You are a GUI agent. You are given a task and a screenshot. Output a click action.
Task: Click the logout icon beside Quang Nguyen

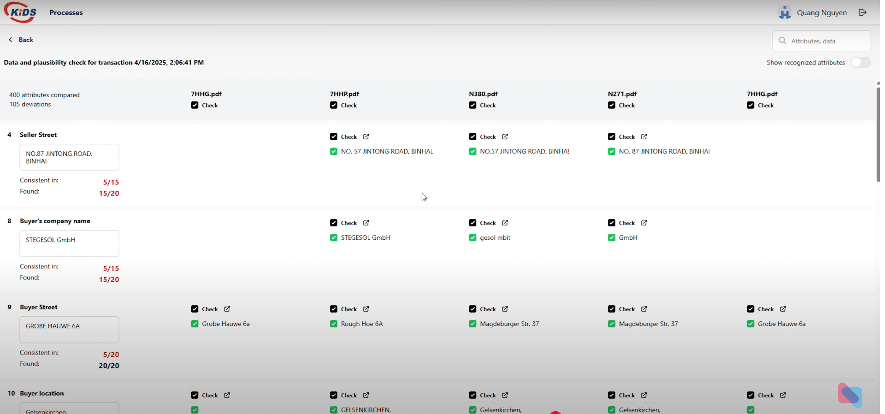click(862, 12)
